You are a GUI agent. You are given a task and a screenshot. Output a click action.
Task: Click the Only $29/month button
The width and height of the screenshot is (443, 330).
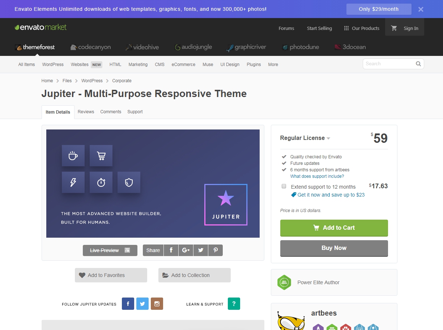379,9
